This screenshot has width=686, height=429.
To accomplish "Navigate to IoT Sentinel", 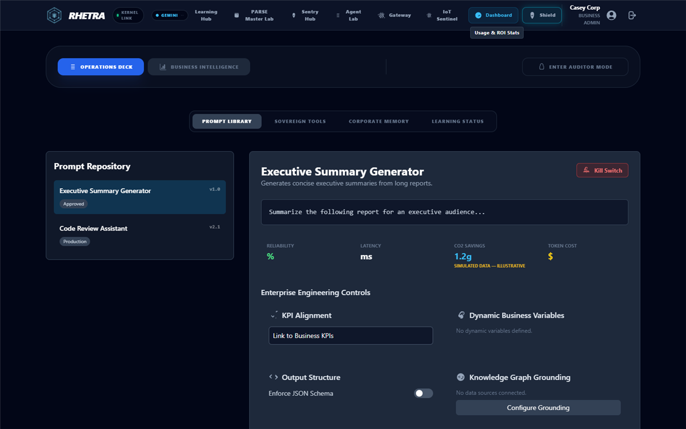I will (442, 15).
